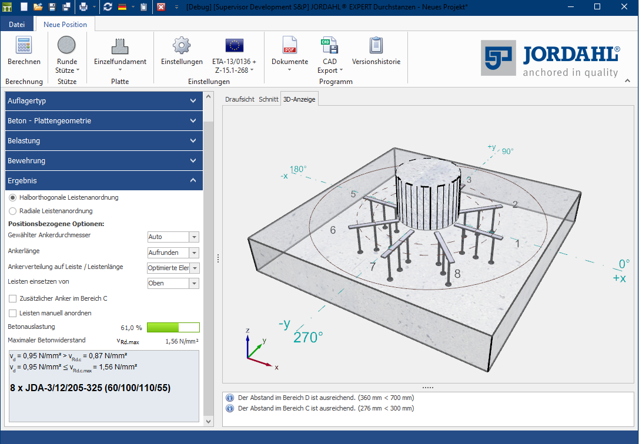Select the Runde Stütze column icon

coord(66,45)
